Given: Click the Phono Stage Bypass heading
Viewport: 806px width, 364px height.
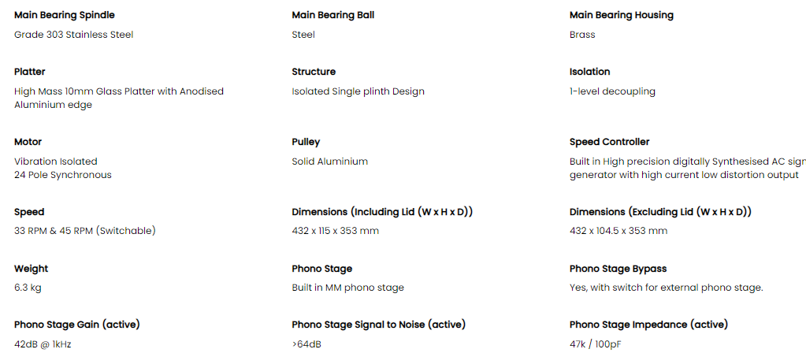Looking at the screenshot, I should (618, 269).
